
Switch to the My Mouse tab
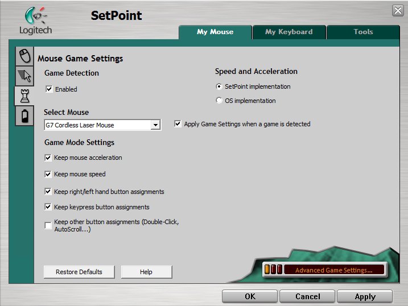[215, 32]
